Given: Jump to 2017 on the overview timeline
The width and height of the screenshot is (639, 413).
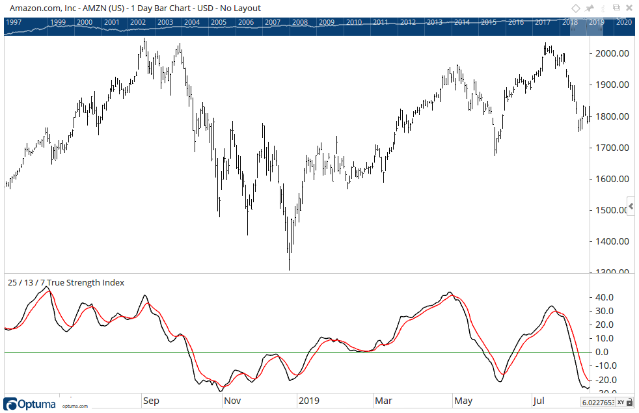Looking at the screenshot, I should [543, 22].
